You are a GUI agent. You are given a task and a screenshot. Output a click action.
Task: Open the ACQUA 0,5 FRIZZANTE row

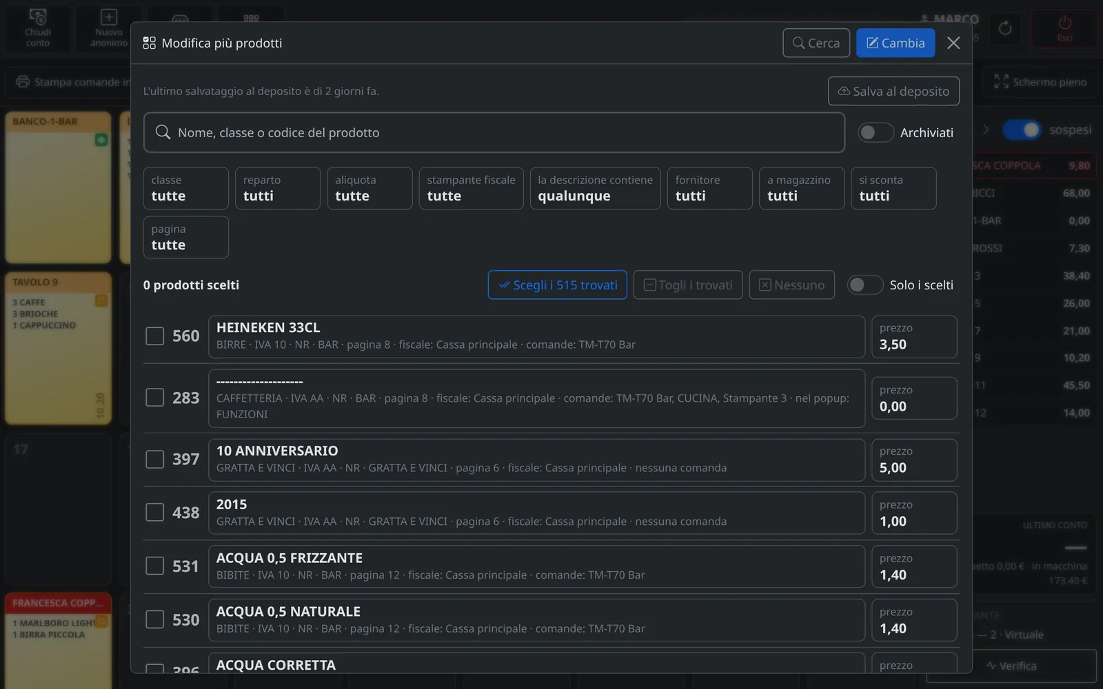coord(536,566)
